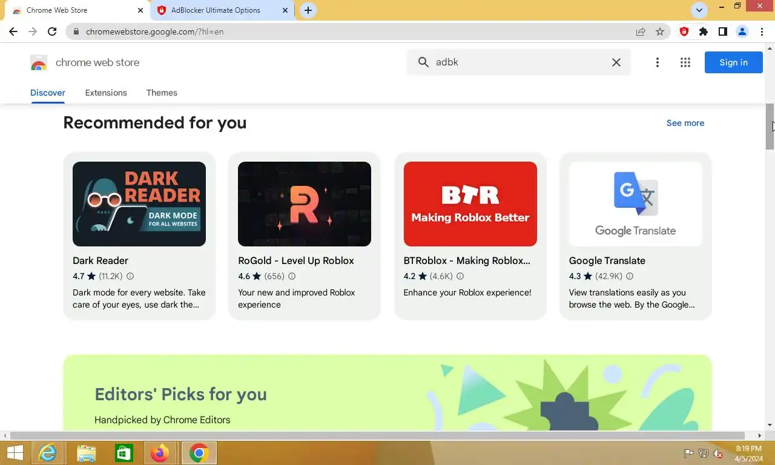The image size is (775, 465).
Task: Open the Store icon on taskbar
Action: 124,453
